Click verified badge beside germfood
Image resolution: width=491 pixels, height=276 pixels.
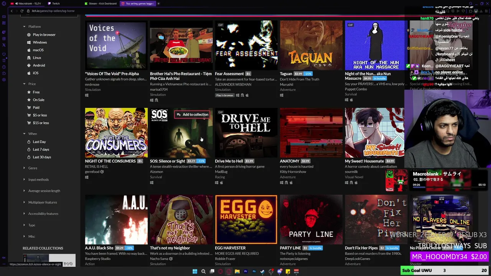(102, 172)
